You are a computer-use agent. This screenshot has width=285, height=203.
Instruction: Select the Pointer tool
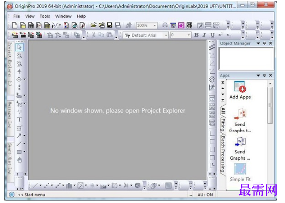tap(19, 47)
